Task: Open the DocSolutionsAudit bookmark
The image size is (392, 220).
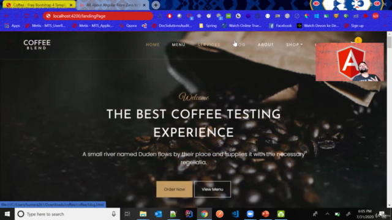Action: tap(172, 26)
